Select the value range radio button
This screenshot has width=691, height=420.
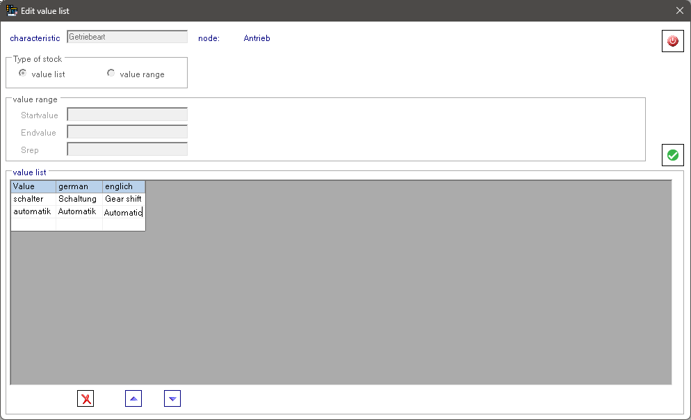[x=111, y=74]
